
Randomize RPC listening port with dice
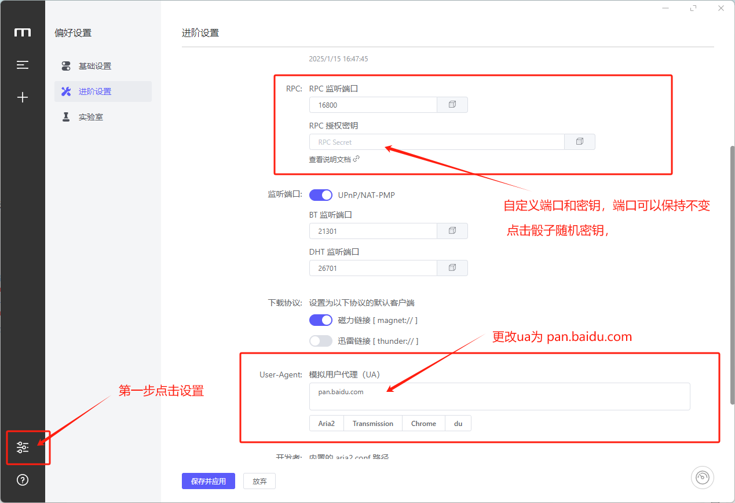pyautogui.click(x=452, y=105)
